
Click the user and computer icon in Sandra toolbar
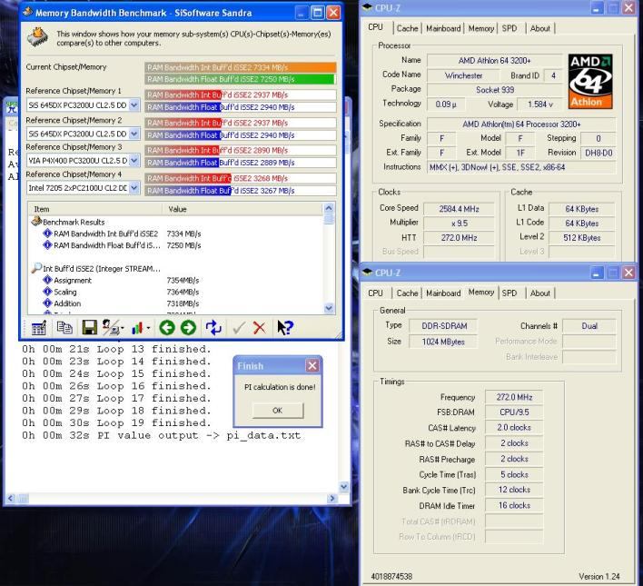tap(110, 327)
